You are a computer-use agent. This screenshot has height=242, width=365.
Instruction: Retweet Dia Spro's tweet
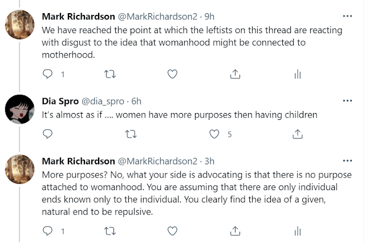coord(131,134)
